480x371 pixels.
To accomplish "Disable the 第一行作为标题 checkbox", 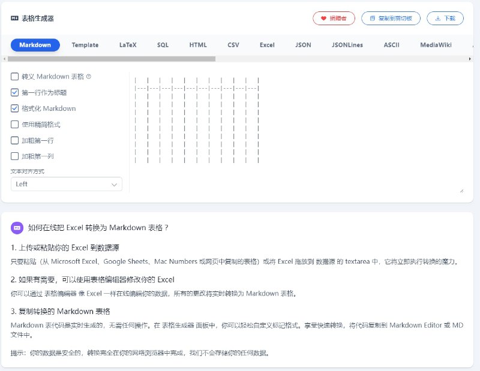I will point(16,92).
